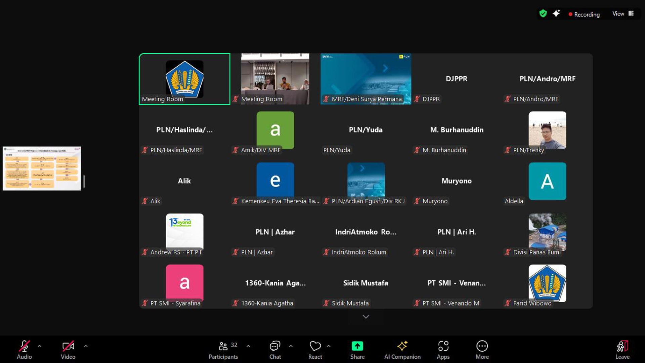This screenshot has height=363, width=645.
Task: Expand audio options arrow beside Audio
Action: [x=40, y=346]
